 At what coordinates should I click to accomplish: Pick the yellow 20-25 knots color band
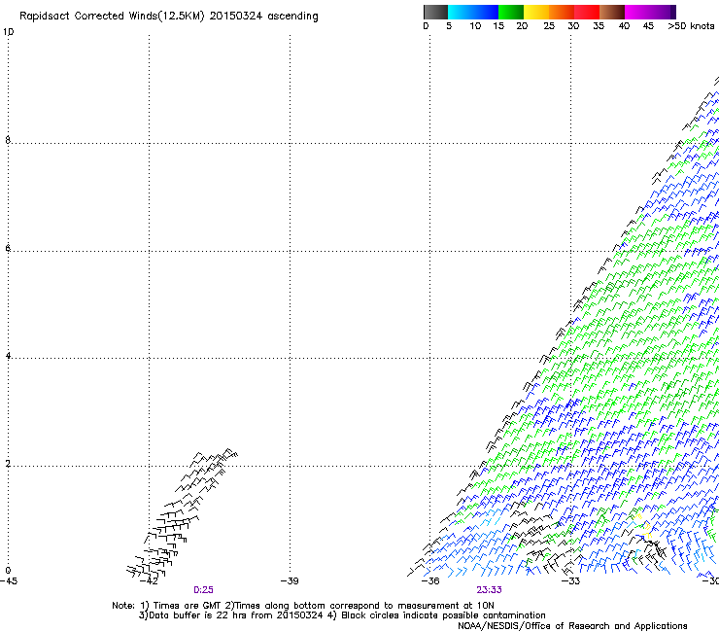pos(536,12)
